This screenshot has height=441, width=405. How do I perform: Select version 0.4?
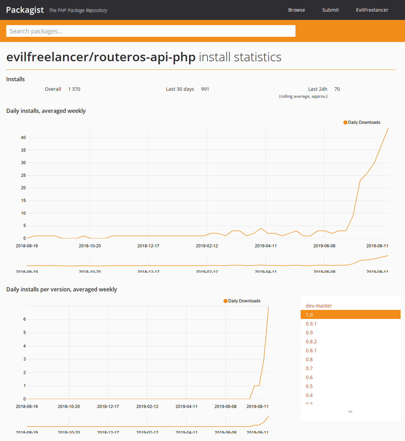coord(350,395)
